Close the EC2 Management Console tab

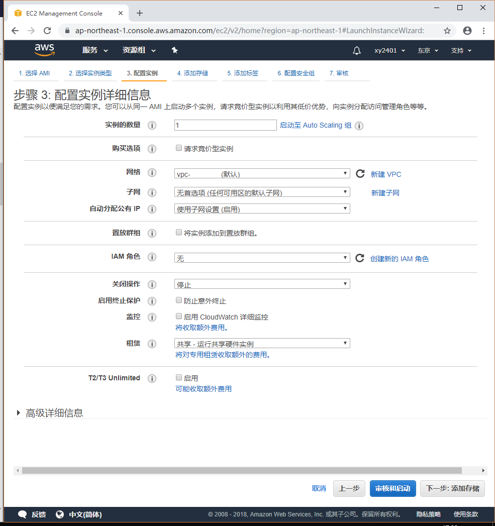click(x=121, y=13)
